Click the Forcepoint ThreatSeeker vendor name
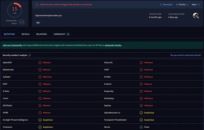 click(x=115, y=120)
